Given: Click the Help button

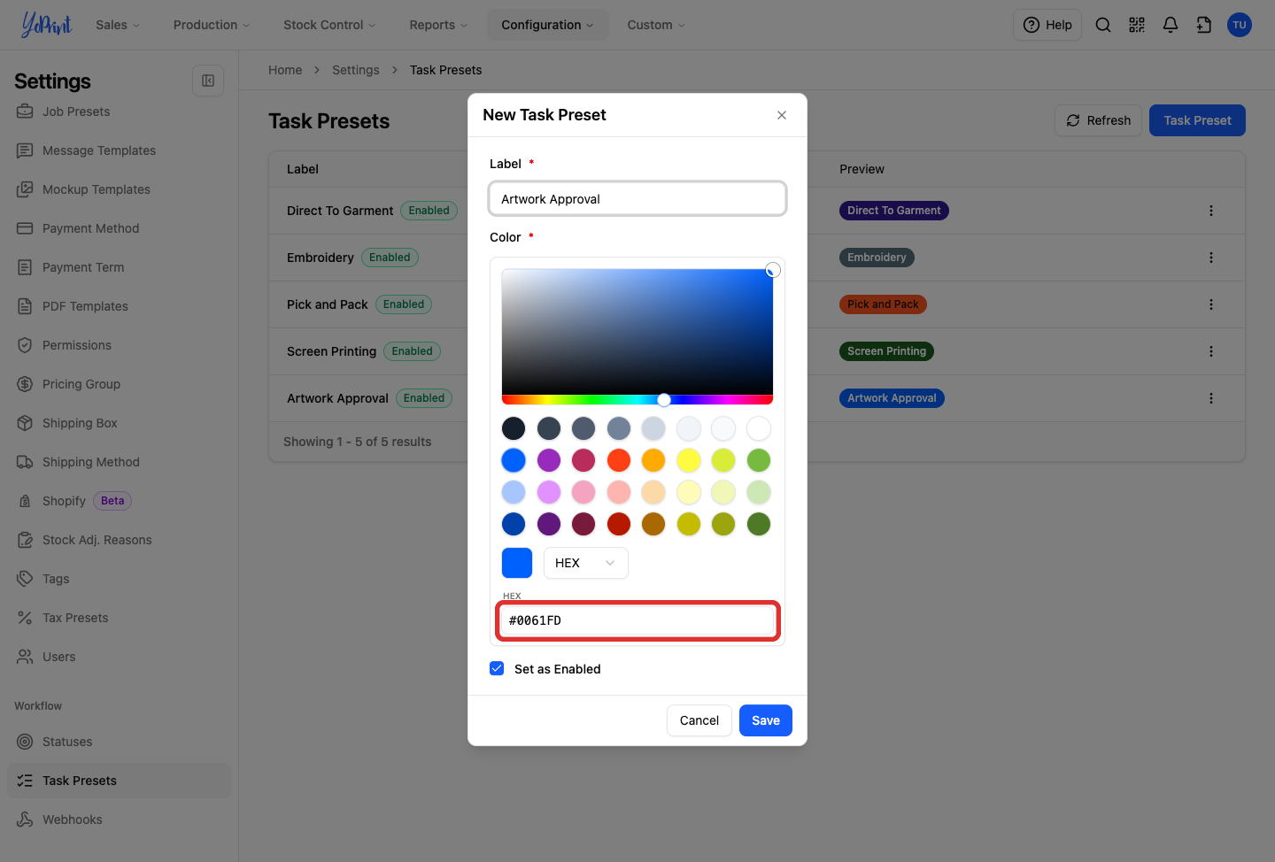Looking at the screenshot, I should point(1047,25).
